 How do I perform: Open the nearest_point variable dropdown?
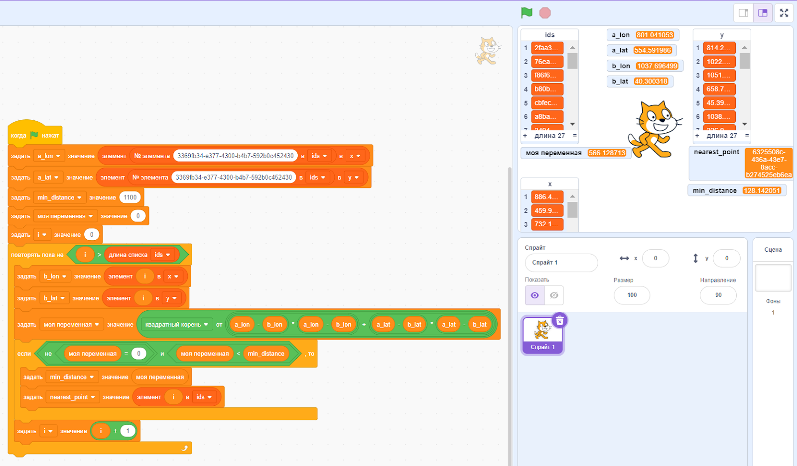coord(72,397)
